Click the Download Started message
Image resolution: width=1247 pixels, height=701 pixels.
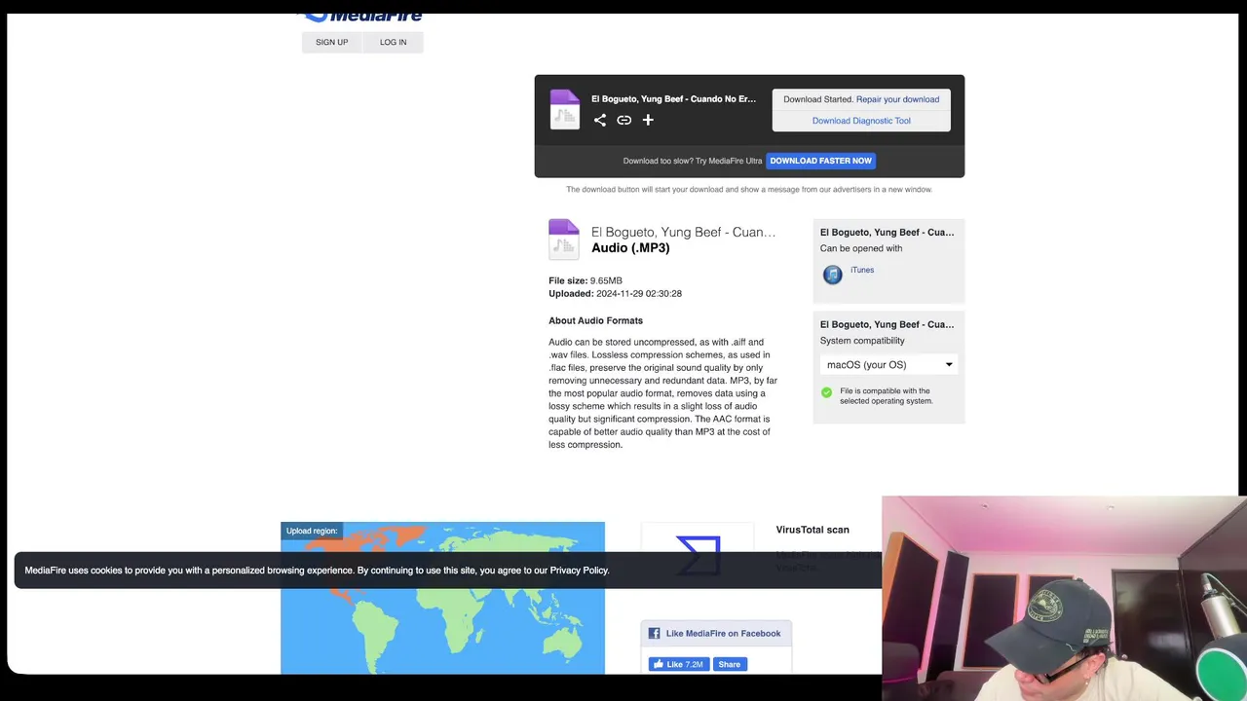[x=818, y=99]
